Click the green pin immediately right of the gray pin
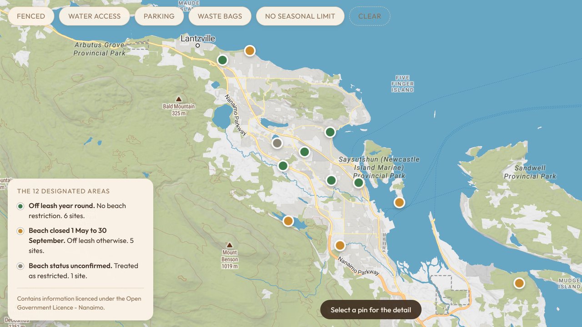Screen dimensions: 582x327 click(x=305, y=152)
